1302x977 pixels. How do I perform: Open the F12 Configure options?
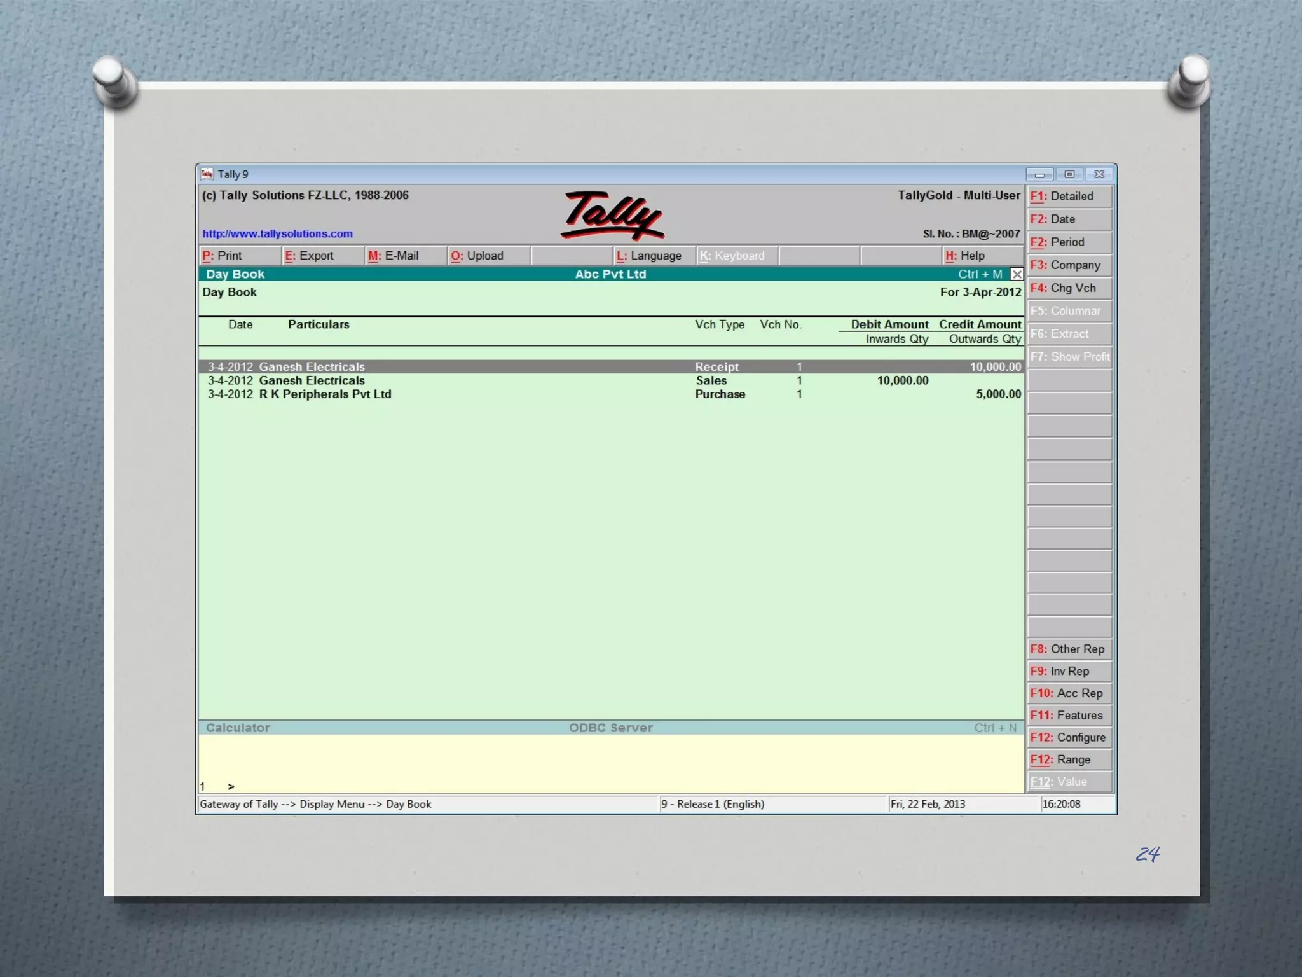[1069, 738]
